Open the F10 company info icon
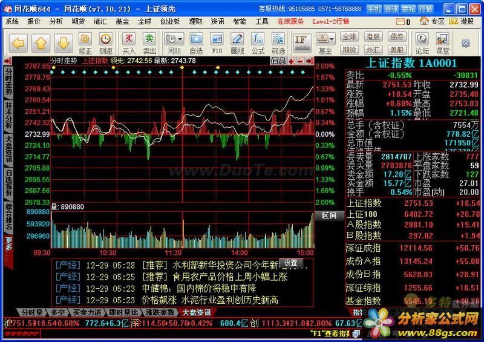The width and height of the screenshot is (484, 342). (217, 43)
